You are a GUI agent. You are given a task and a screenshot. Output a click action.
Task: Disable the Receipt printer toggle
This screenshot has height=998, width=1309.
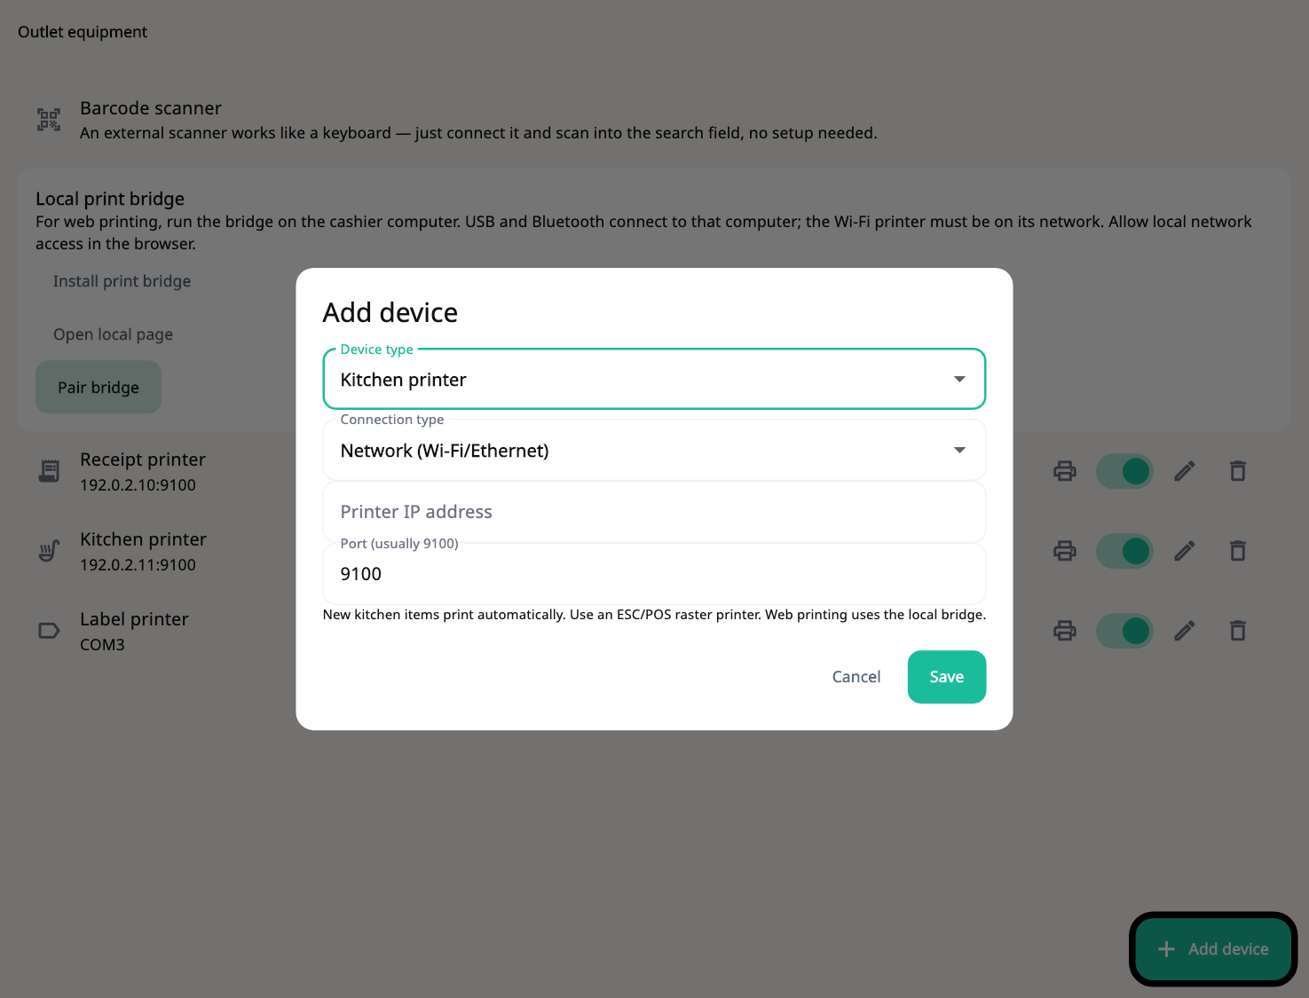1124,471
